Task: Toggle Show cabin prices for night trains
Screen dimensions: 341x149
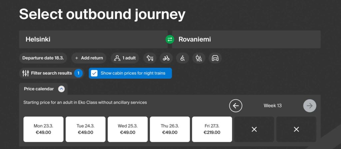Action: (x=130, y=73)
